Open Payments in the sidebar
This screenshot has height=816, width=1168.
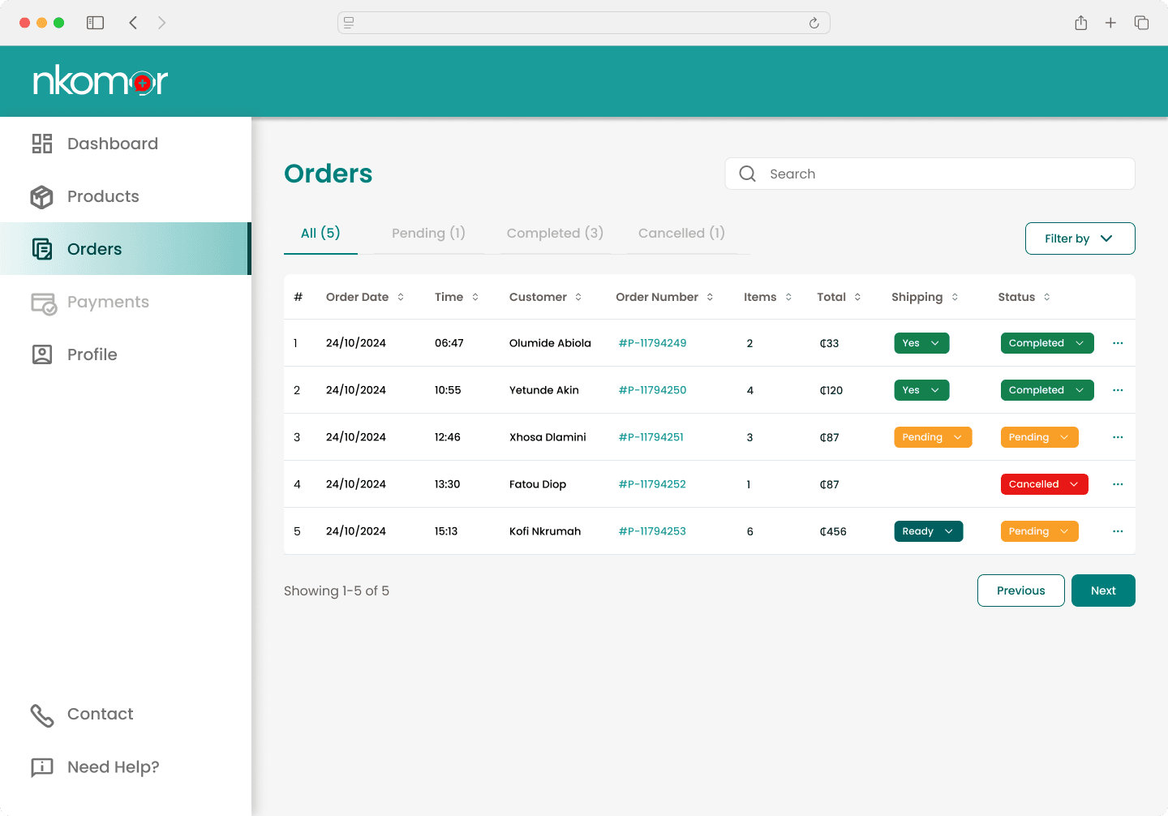click(x=126, y=302)
